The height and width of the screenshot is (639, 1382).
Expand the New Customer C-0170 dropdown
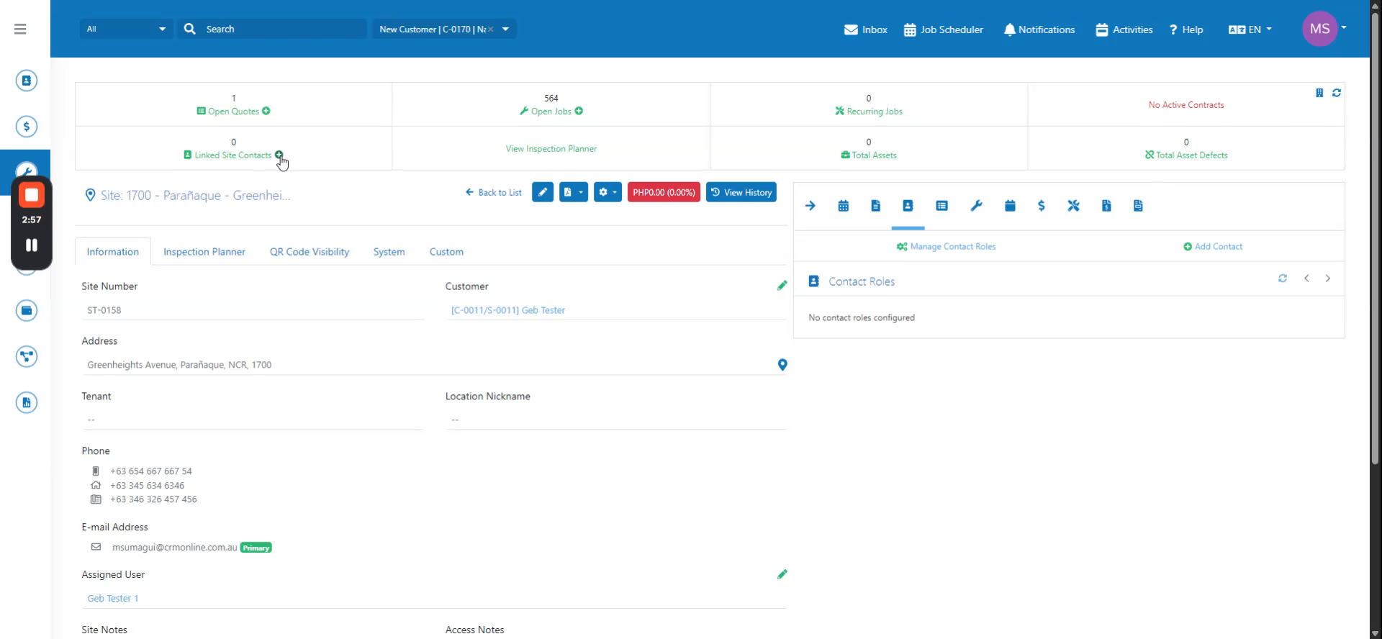pyautogui.click(x=506, y=29)
